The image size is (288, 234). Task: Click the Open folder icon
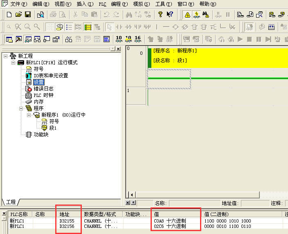[x=18, y=15]
